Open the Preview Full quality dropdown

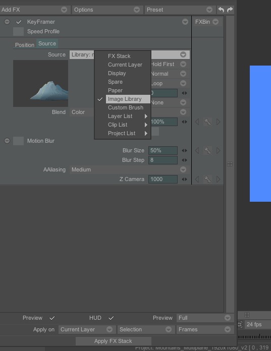(x=205, y=318)
